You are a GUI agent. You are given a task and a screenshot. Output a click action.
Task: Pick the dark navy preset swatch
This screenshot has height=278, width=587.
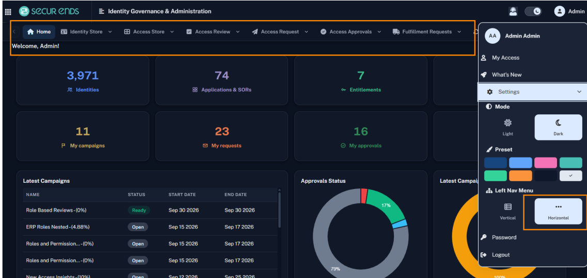tap(546, 176)
